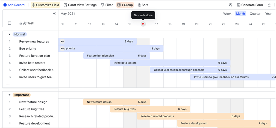Click the Generate Form button
Viewport: 276px width, 128px height.
click(x=250, y=5)
